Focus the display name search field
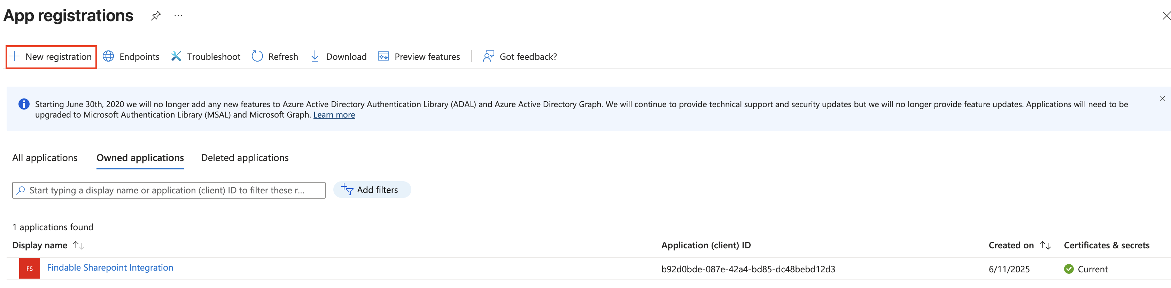Viewport: 1171px width, 288px height. pos(169,190)
